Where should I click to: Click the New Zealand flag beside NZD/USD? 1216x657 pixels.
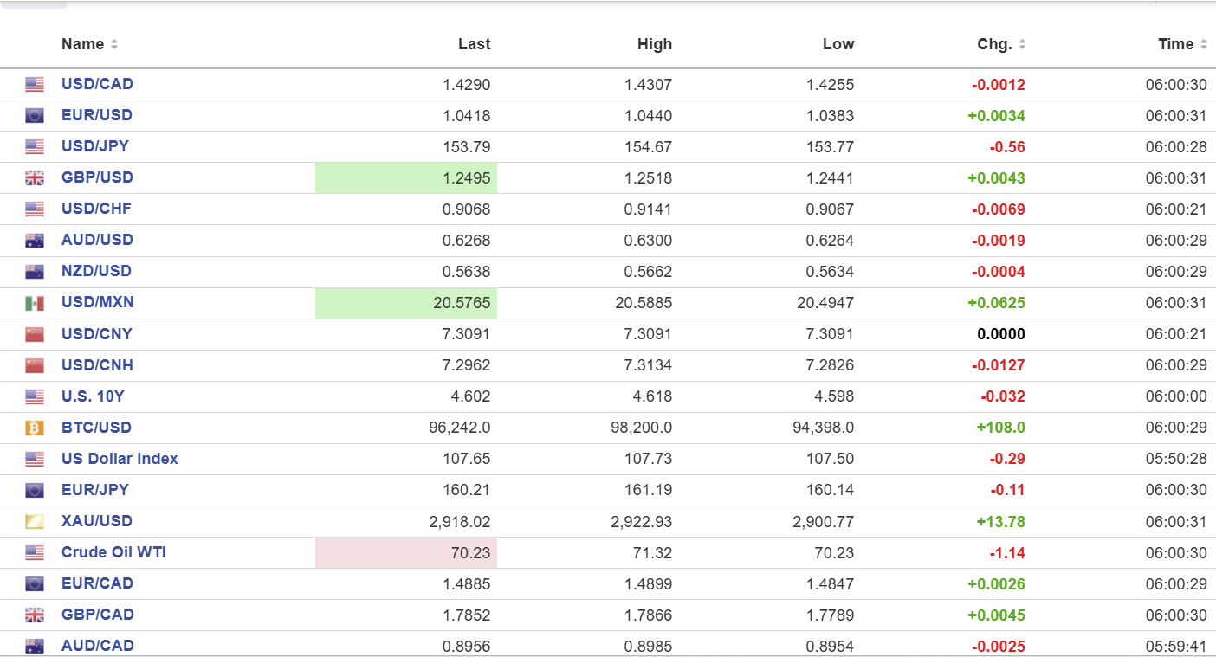35,272
